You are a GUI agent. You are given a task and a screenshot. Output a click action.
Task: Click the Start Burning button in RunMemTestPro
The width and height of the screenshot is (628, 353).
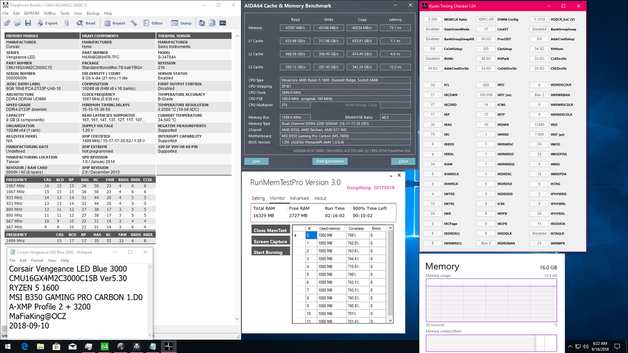[270, 252]
